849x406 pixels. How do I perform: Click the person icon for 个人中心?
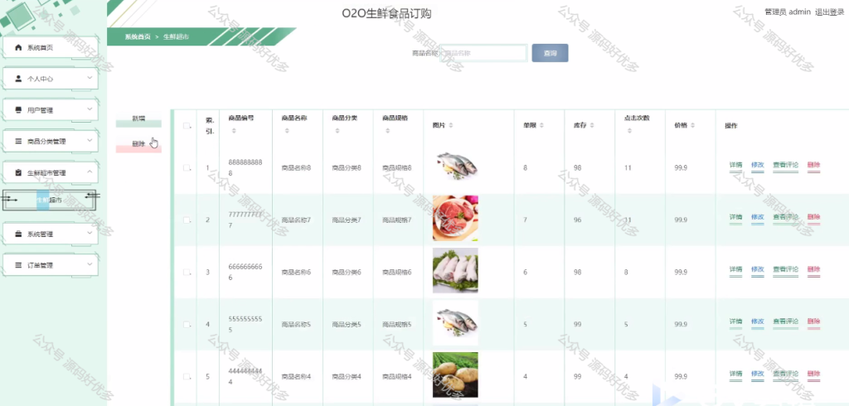click(x=18, y=79)
